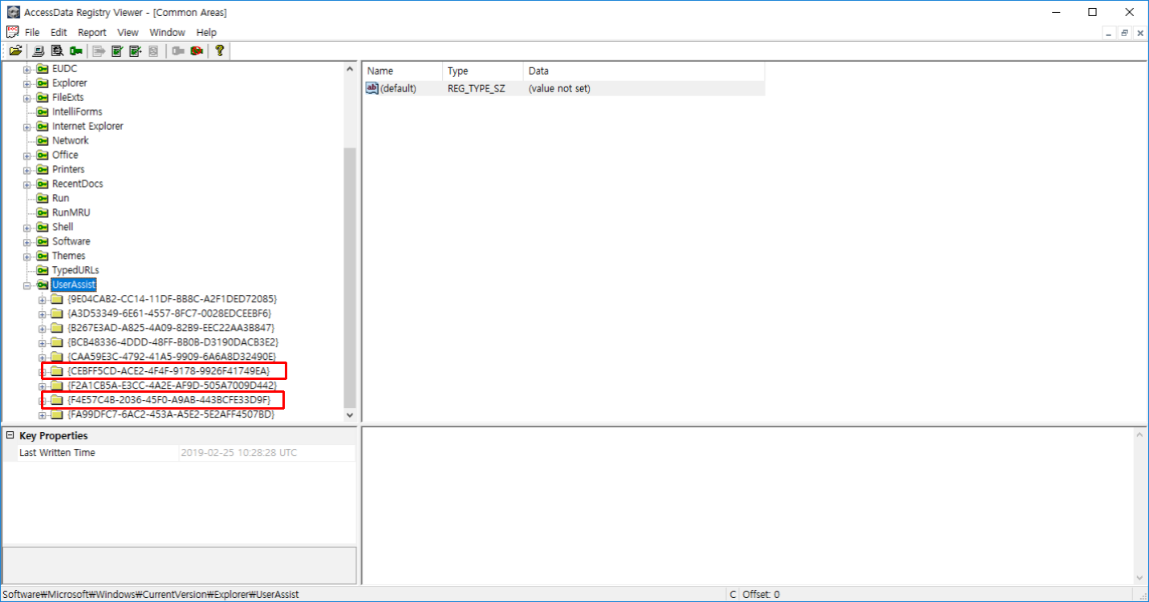Viewport: 1149px width, 602px height.
Task: Select the {9E04CAB2-CC14-11DF-BB8C-A2F1DED72085} key
Action: 173,299
